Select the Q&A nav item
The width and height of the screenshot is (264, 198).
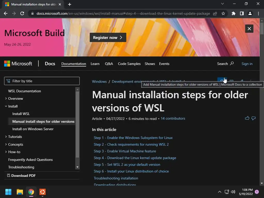point(109,64)
